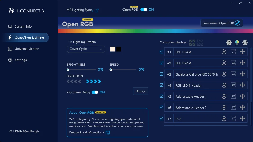
Task: Toggle the Open RGB switch off
Action: pos(144,10)
